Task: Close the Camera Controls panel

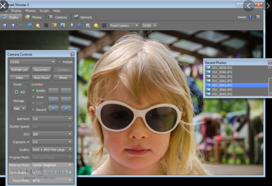Action: tap(73, 54)
